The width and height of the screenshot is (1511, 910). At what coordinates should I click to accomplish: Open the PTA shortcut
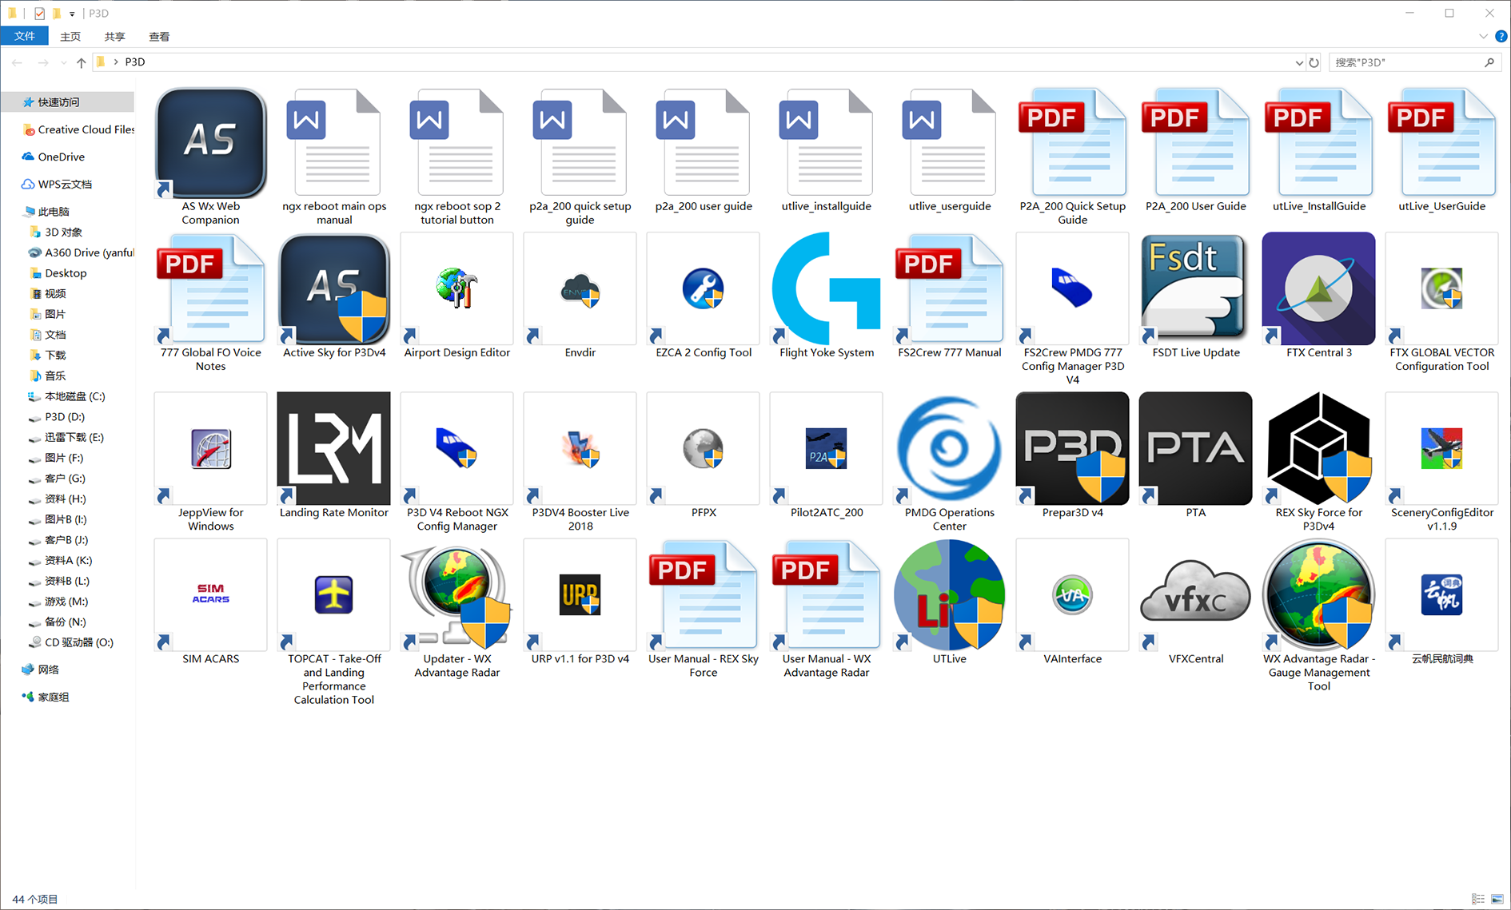click(x=1195, y=455)
